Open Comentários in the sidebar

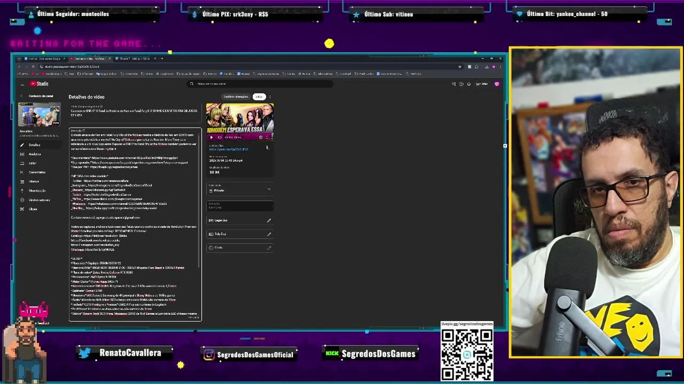click(39, 172)
